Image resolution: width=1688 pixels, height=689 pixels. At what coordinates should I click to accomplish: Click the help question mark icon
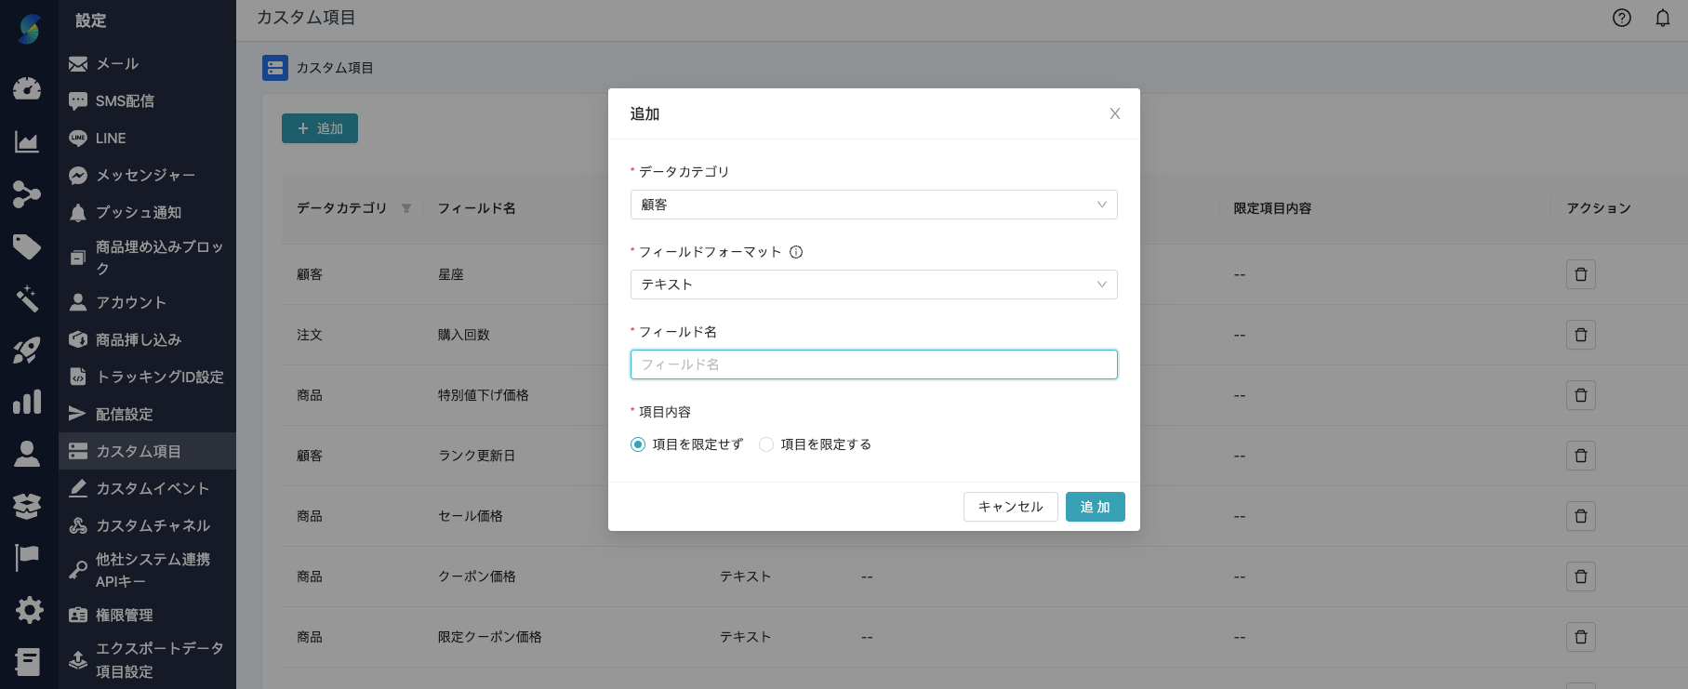(1622, 18)
